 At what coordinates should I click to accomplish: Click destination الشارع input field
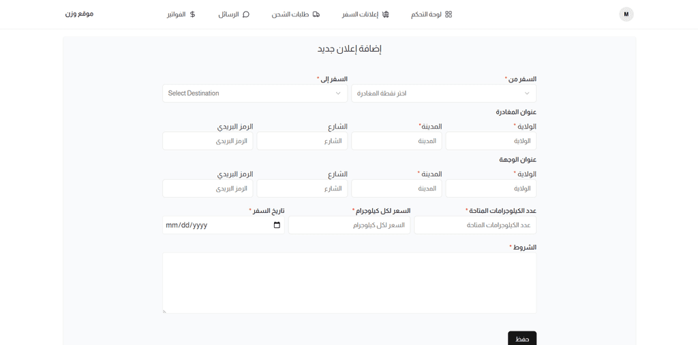[302, 188]
